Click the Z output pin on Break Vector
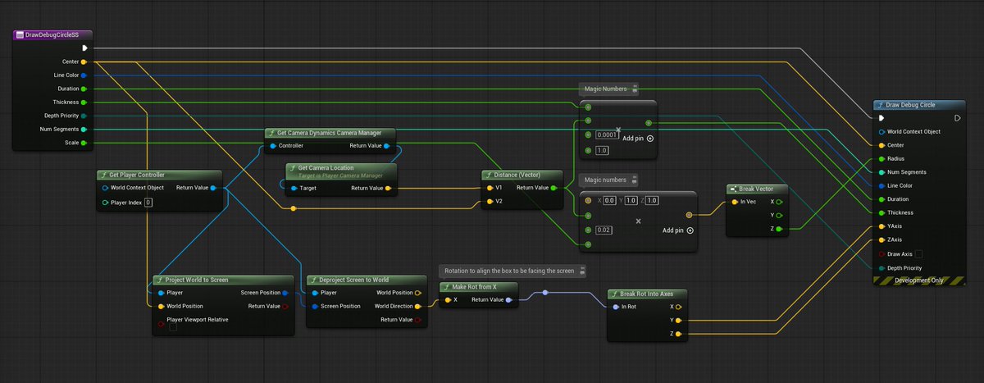 pos(780,229)
